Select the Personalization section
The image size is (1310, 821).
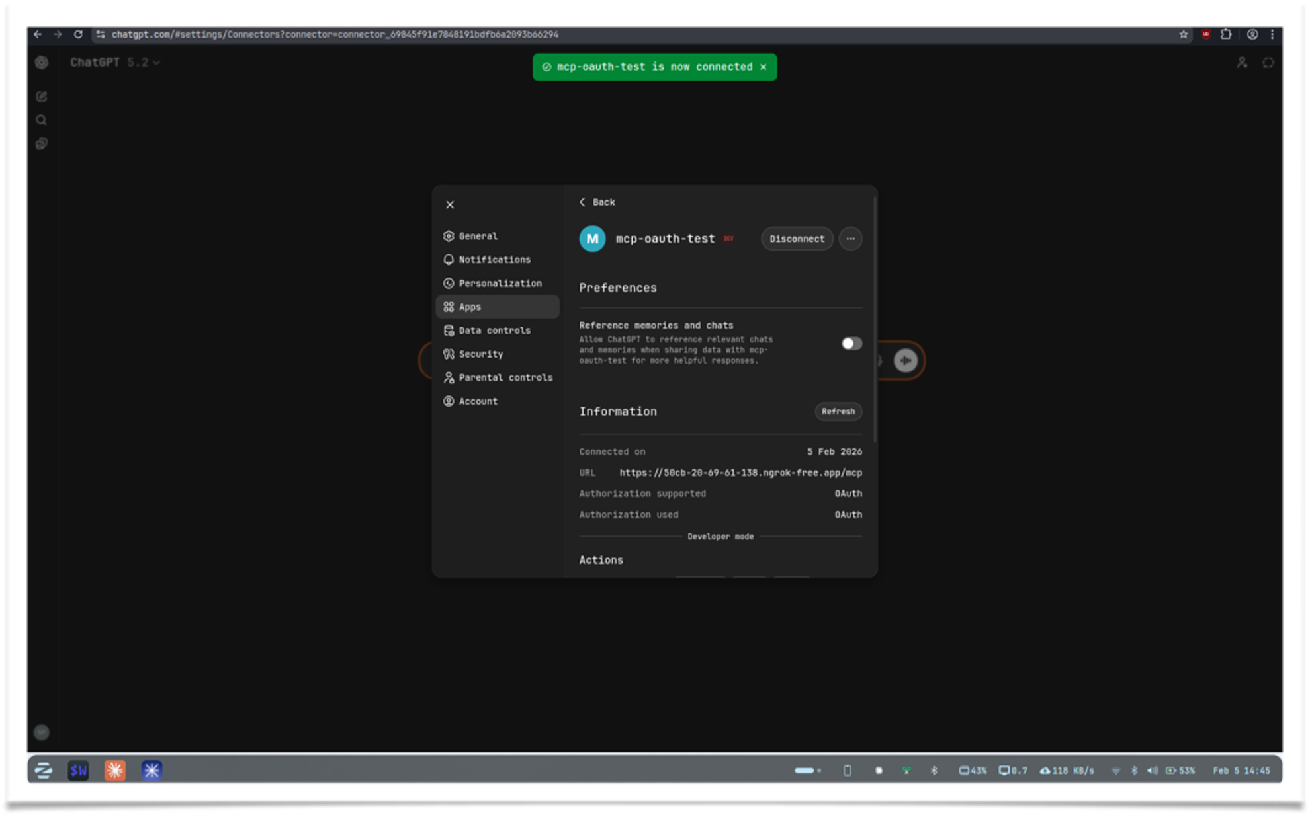[x=500, y=283]
